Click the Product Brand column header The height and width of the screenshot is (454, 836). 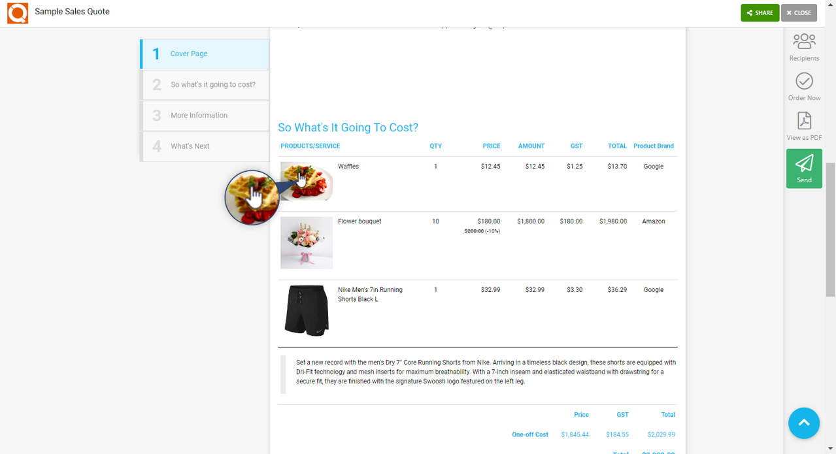point(653,146)
